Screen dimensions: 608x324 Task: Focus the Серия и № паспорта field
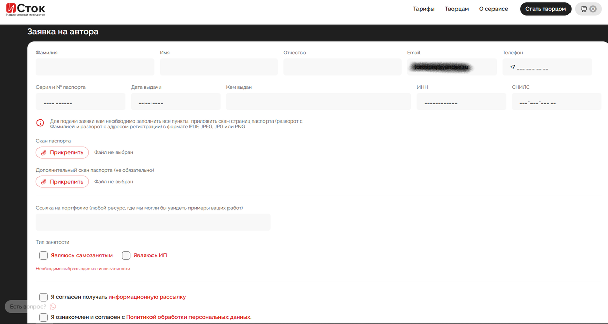pyautogui.click(x=81, y=102)
